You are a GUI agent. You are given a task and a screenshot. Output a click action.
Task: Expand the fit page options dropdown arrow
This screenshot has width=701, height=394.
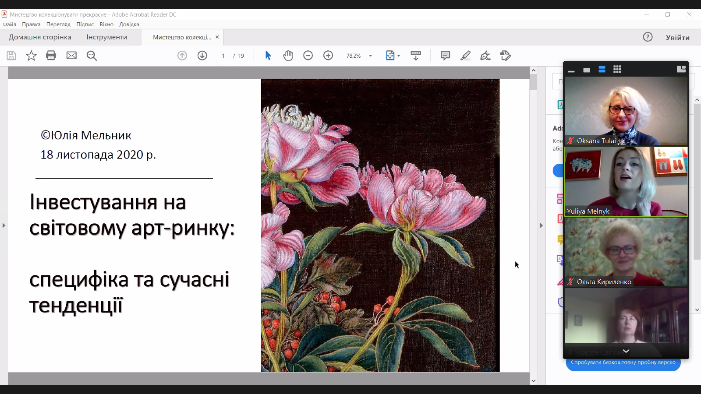click(x=399, y=56)
